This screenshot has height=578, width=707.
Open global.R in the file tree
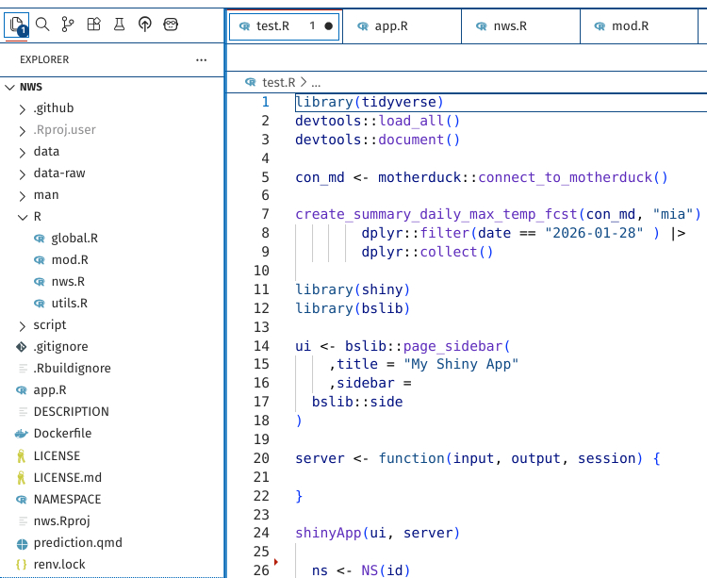coord(74,239)
